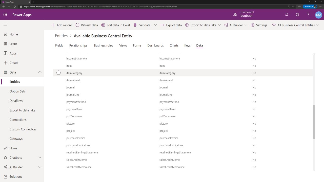Click the Home icon in sidebar
This screenshot has height=182, width=324.
pyautogui.click(x=5, y=34)
